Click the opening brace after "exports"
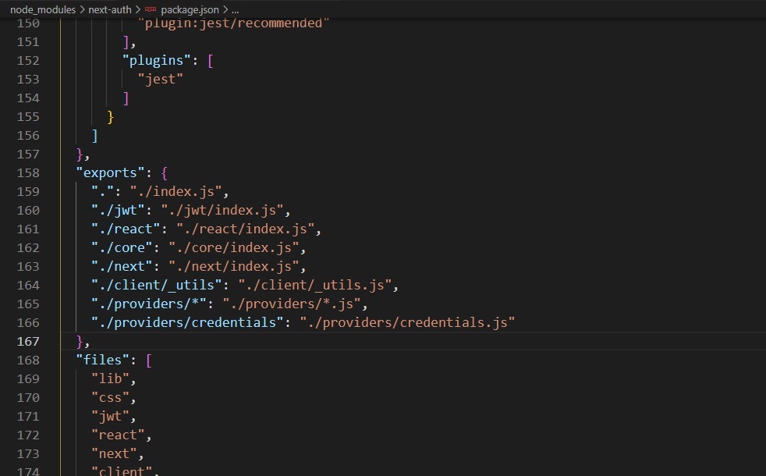 click(164, 173)
